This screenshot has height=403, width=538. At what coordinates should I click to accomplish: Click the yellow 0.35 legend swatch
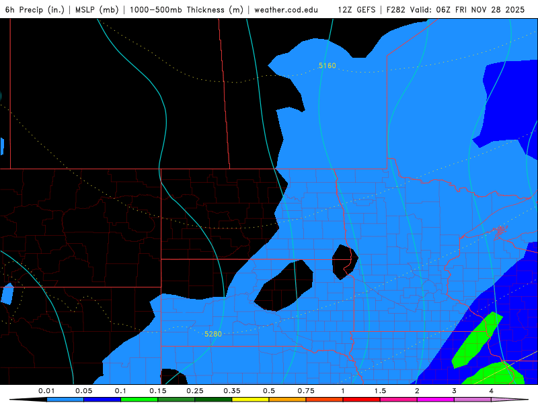[250, 400]
